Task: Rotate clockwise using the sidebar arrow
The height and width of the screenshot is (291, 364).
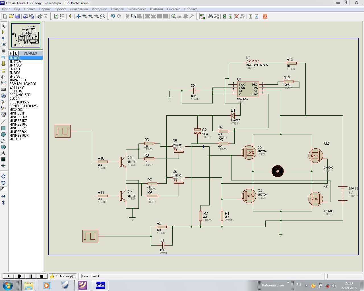Action: [x=3, y=176]
